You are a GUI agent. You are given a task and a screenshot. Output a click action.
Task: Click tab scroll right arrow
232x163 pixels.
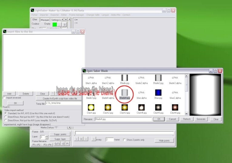pos(66,19)
